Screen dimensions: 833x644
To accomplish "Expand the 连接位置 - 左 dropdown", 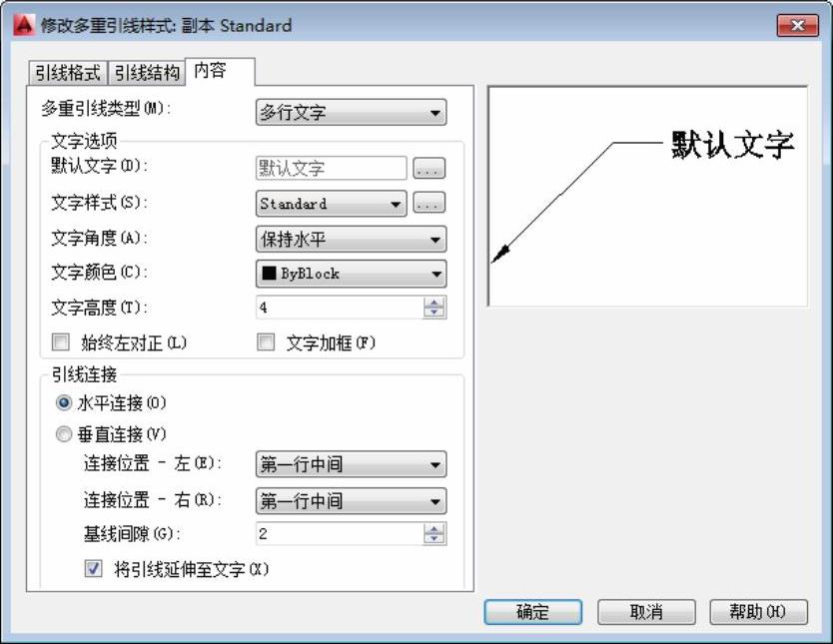I will tap(351, 465).
